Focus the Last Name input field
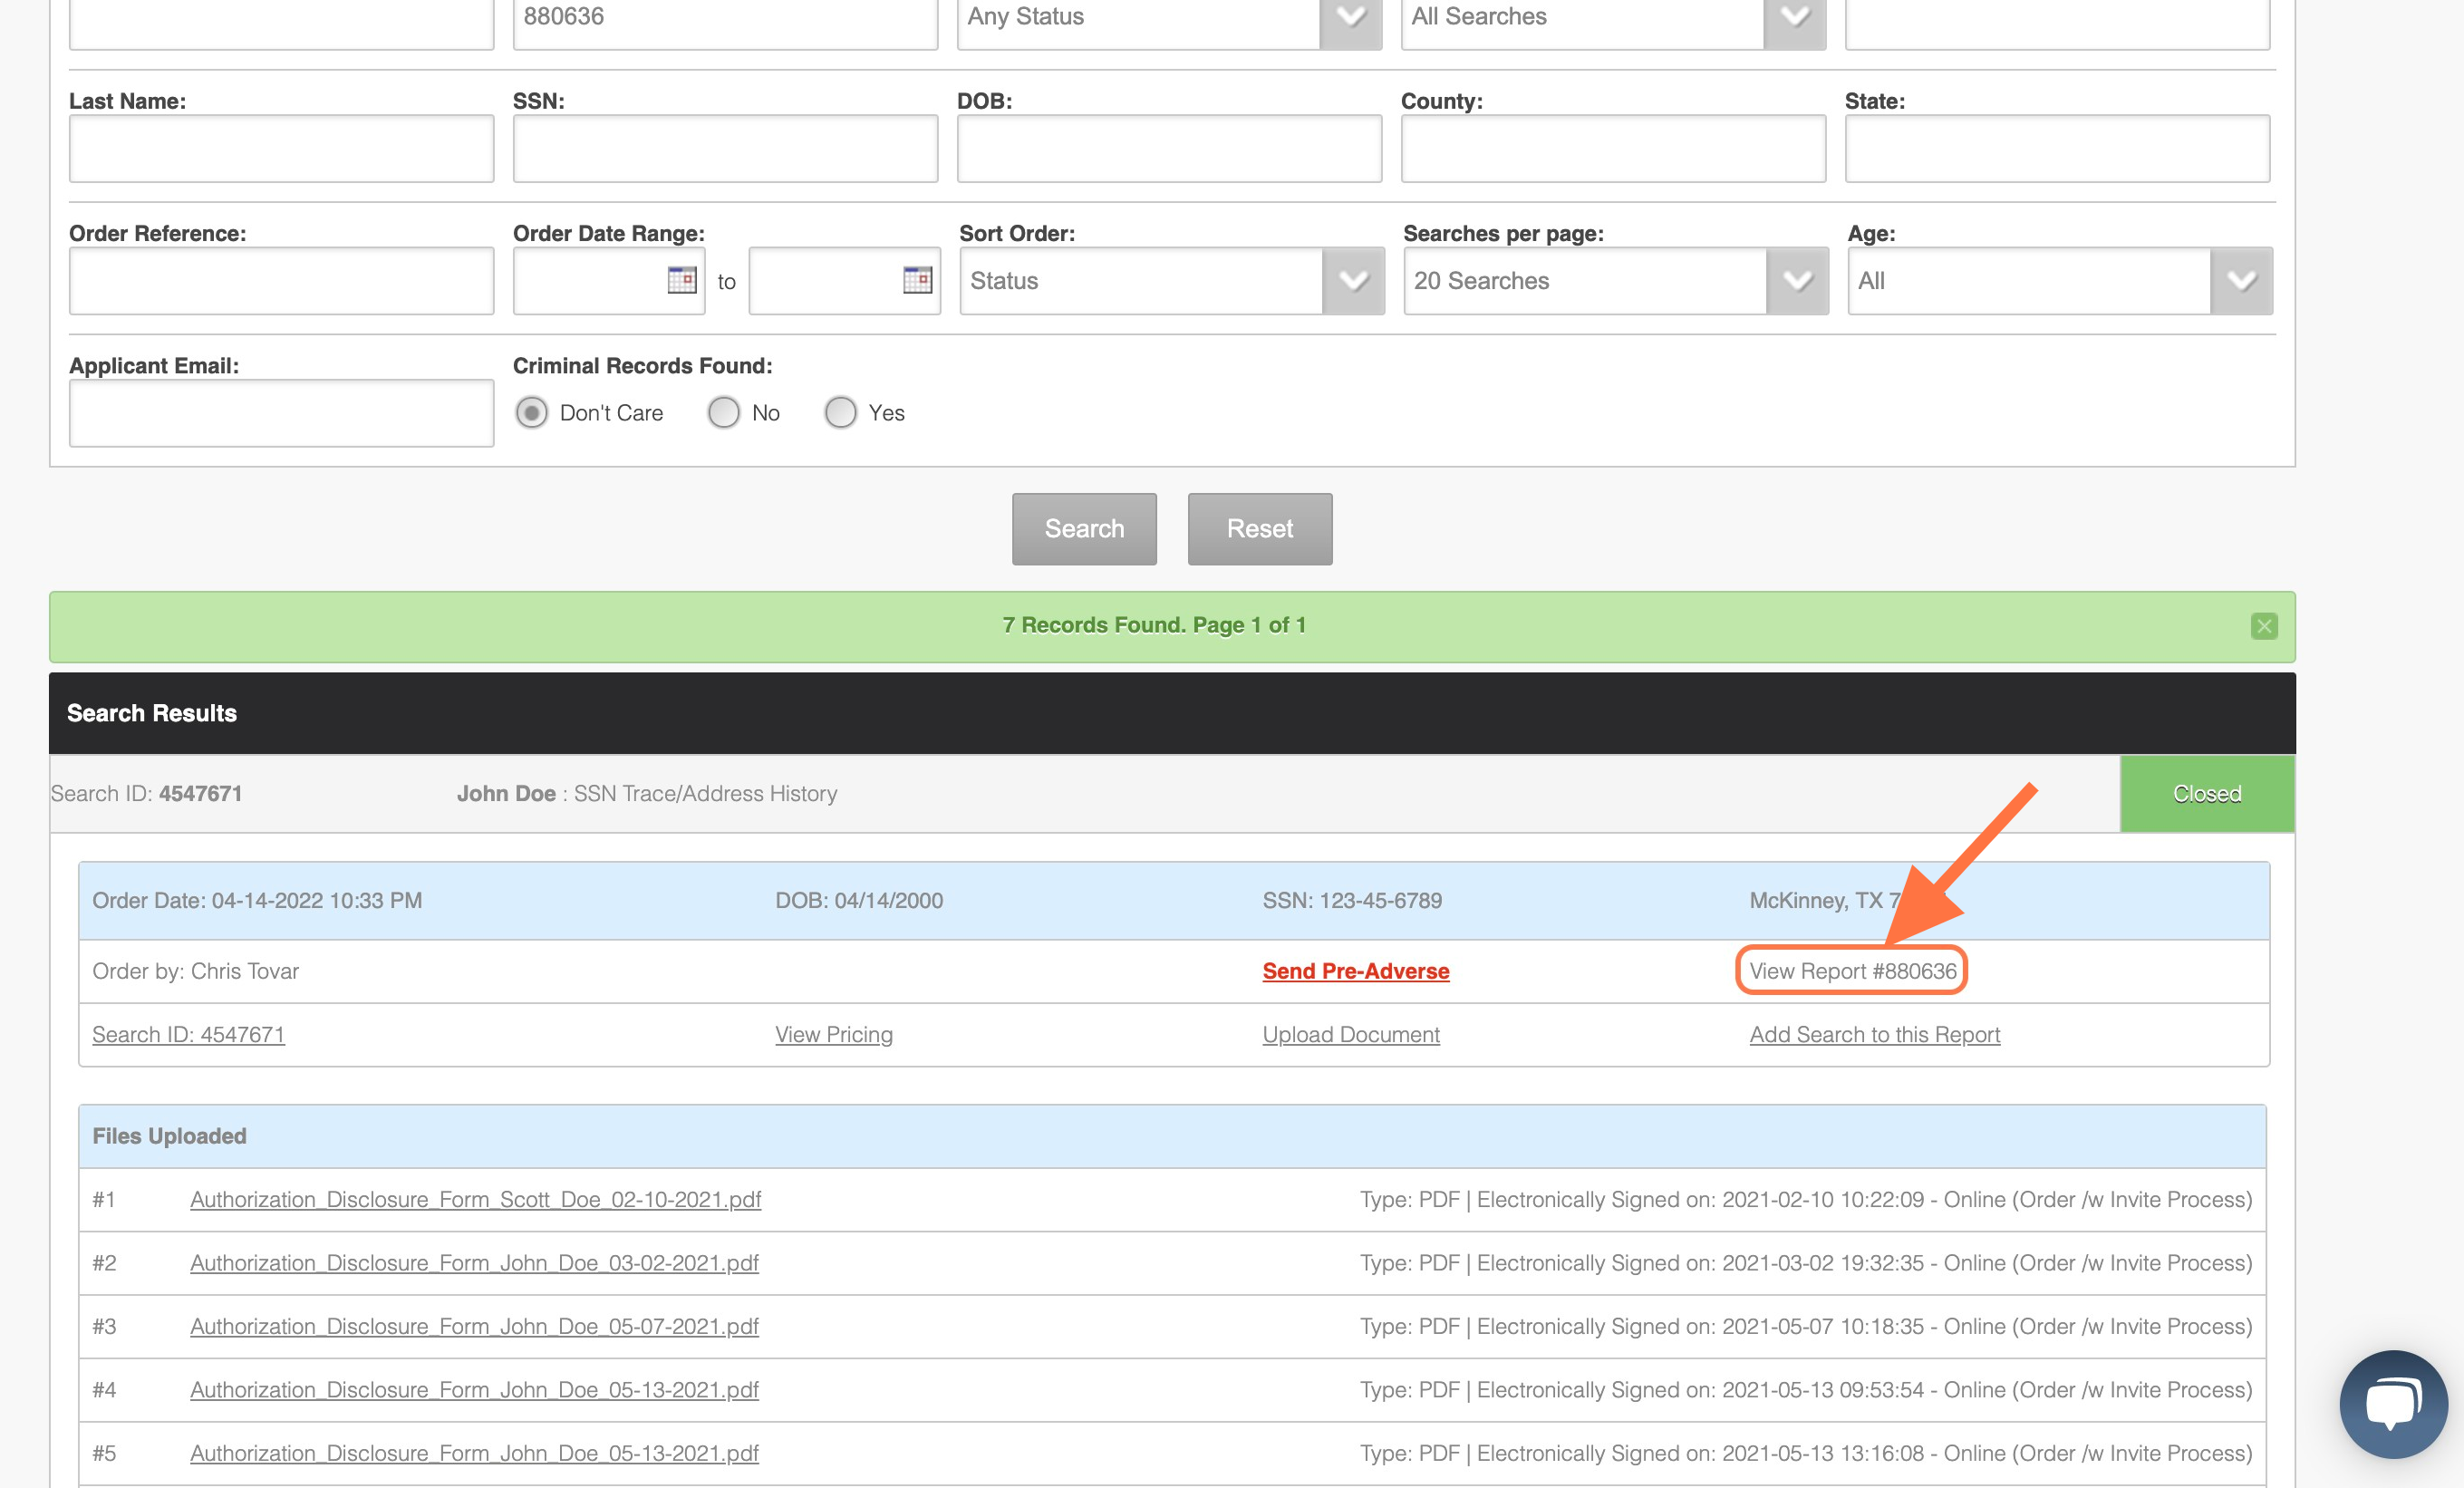 point(281,148)
